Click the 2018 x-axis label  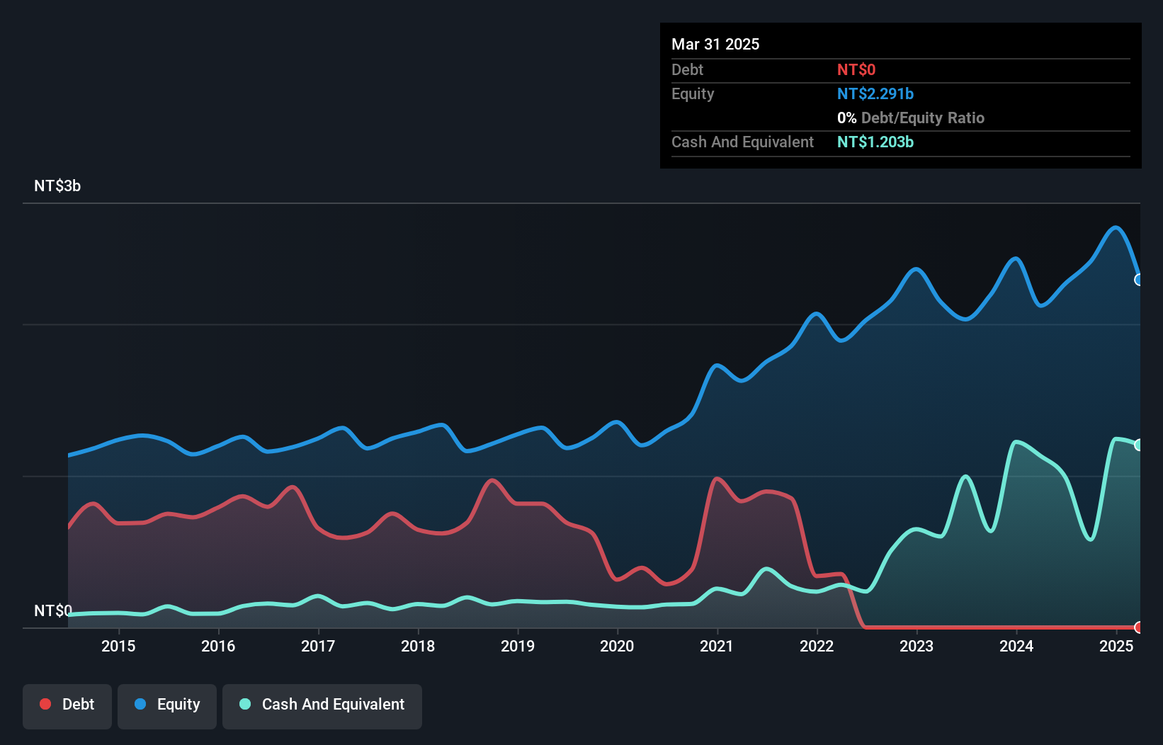pyautogui.click(x=418, y=646)
